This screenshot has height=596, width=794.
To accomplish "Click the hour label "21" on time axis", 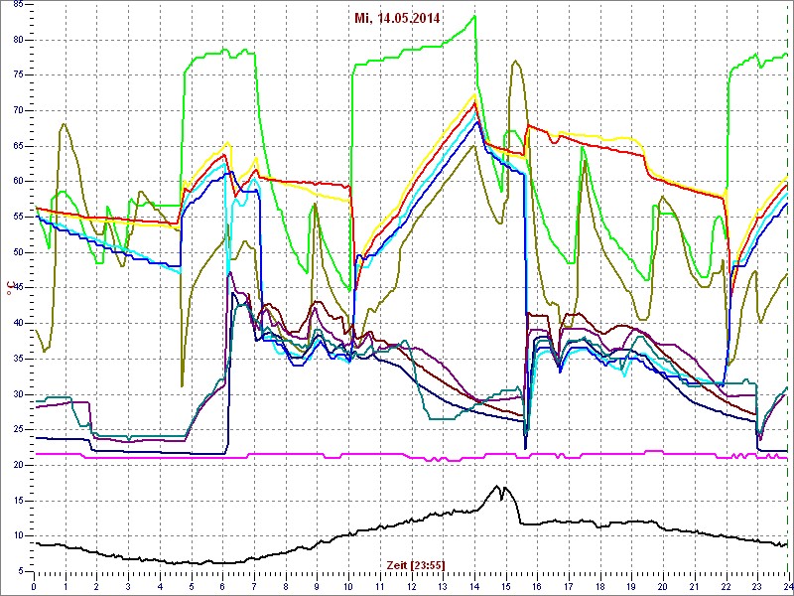I will (x=695, y=587).
